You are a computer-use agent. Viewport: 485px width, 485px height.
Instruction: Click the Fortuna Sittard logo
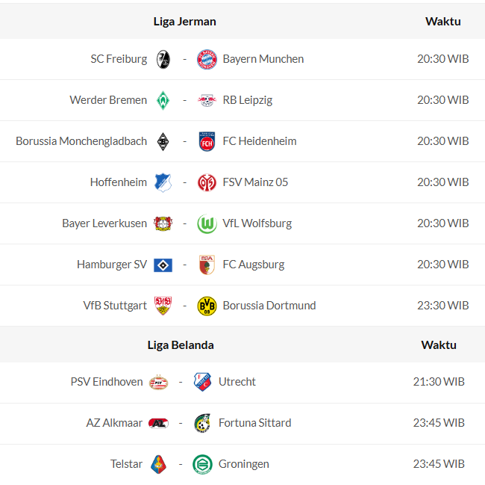pos(202,423)
